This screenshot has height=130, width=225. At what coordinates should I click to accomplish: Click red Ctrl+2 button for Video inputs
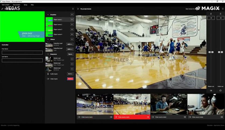click(70, 79)
